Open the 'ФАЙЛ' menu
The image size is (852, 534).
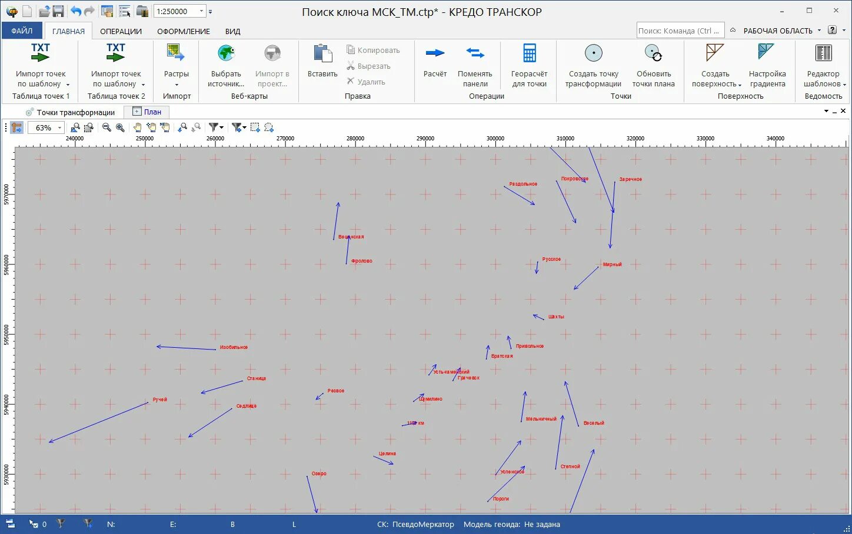[22, 31]
